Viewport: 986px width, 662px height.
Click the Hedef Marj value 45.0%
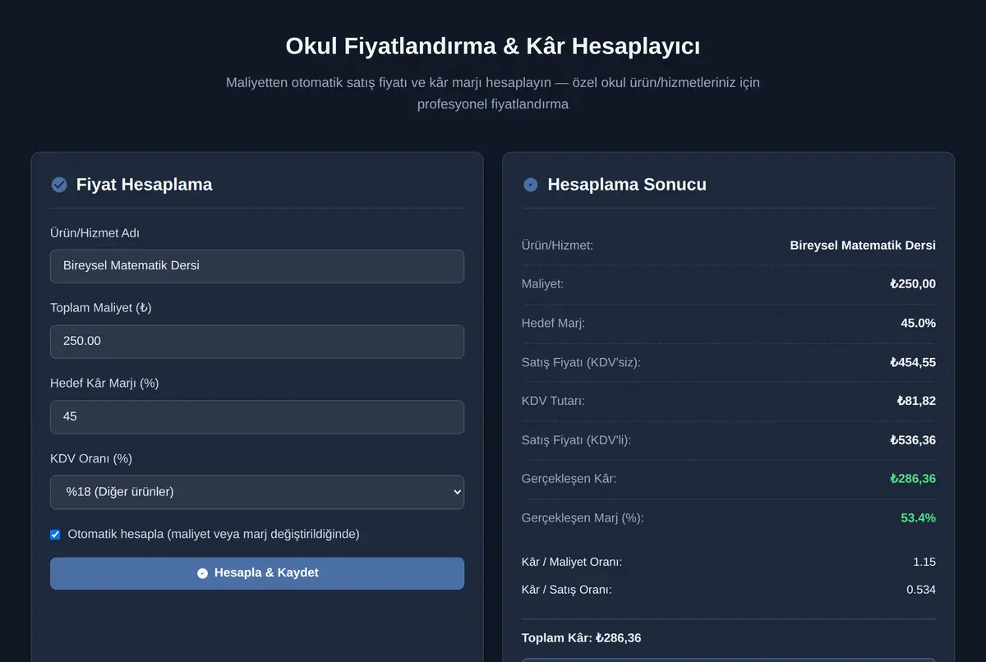918,324
